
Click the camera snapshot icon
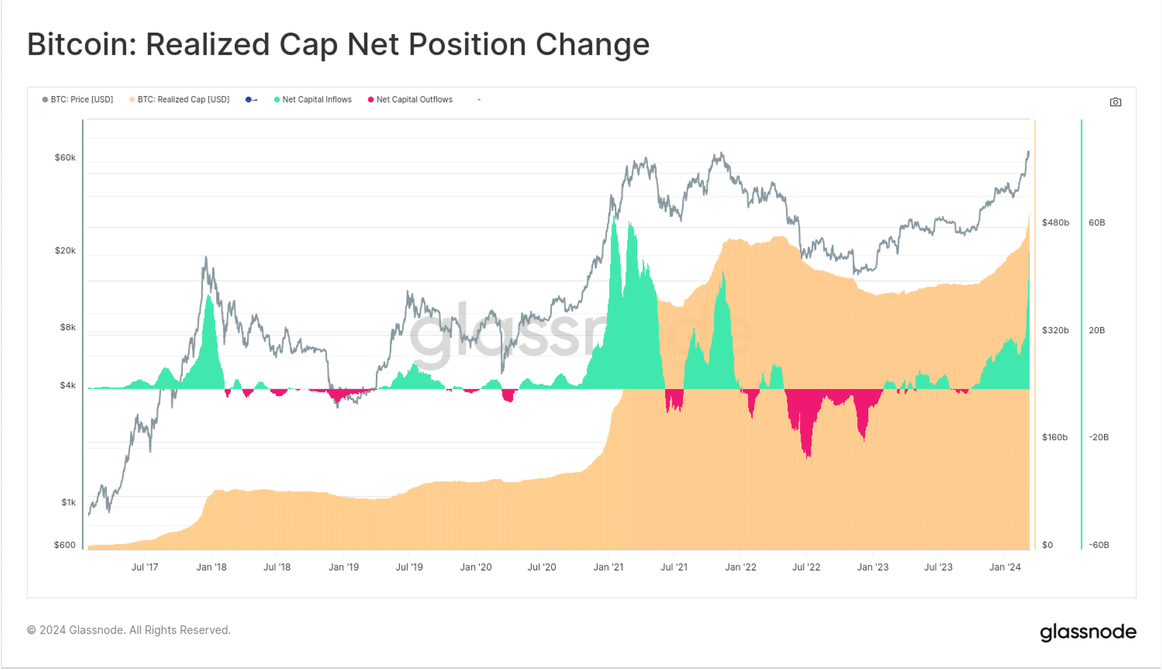[1115, 102]
